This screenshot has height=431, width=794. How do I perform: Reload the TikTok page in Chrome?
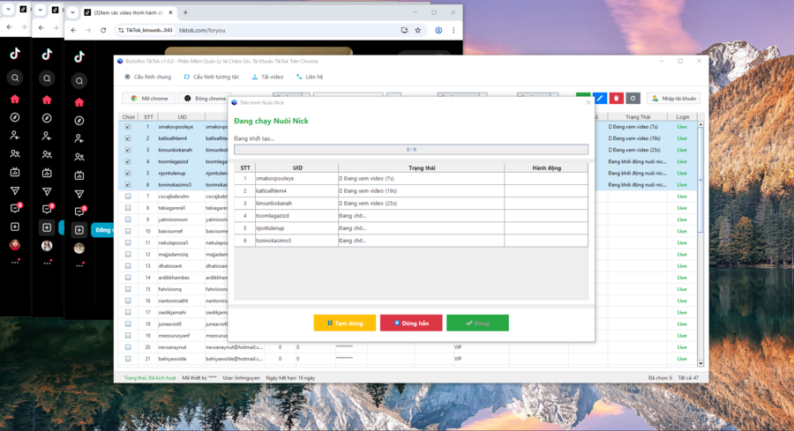coord(103,30)
